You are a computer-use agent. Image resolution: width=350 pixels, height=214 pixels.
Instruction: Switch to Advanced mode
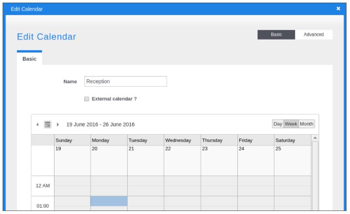314,35
